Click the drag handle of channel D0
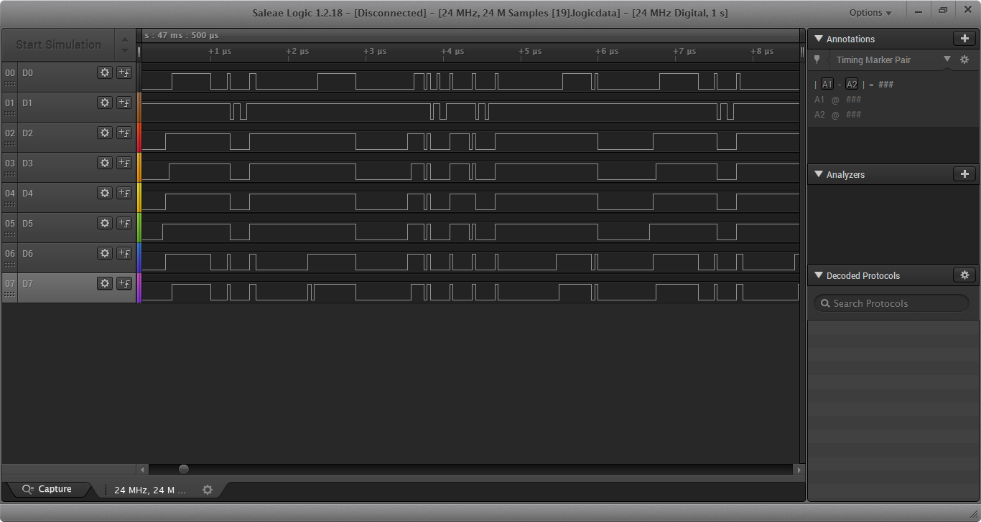This screenshot has width=981, height=522. point(10,84)
